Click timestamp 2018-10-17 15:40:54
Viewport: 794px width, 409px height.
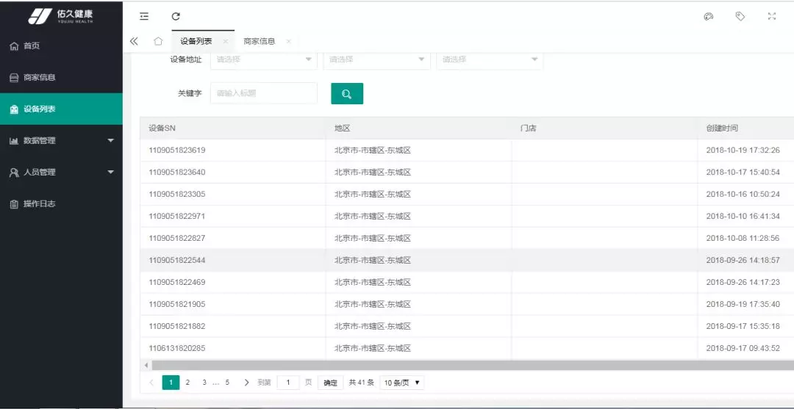(743, 173)
